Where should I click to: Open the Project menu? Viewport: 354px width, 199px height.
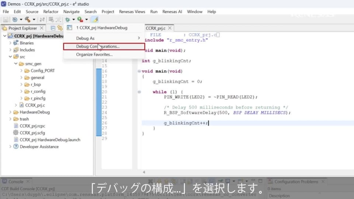108,11
